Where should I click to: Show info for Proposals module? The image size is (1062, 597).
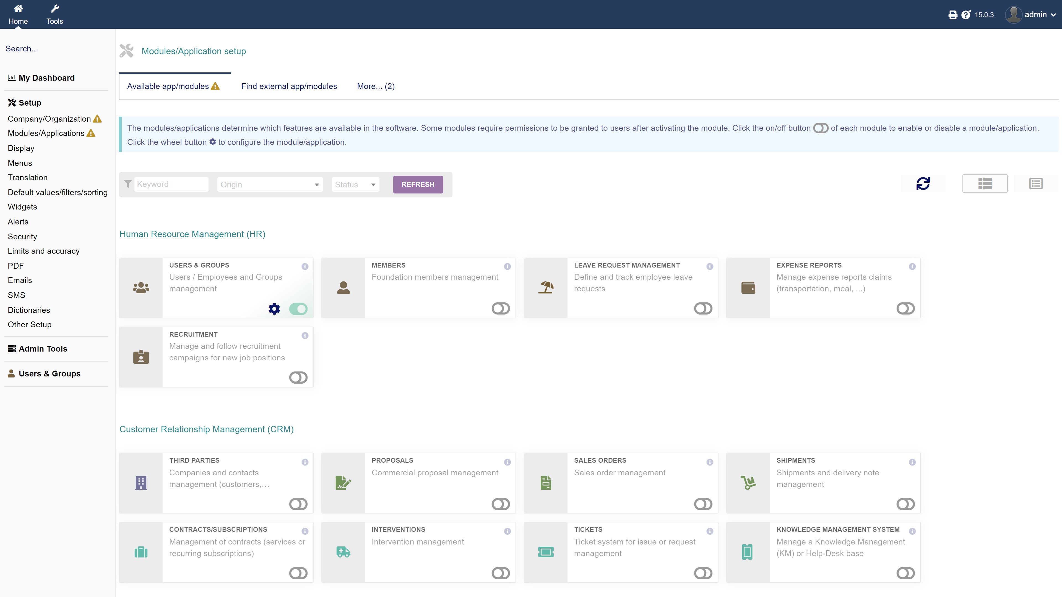(507, 462)
